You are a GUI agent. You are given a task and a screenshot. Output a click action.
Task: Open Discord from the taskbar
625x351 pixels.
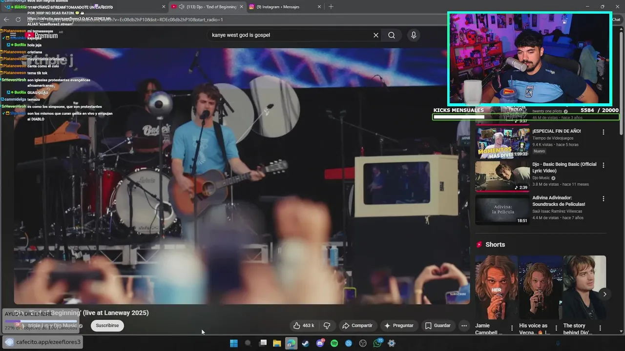pos(320,343)
